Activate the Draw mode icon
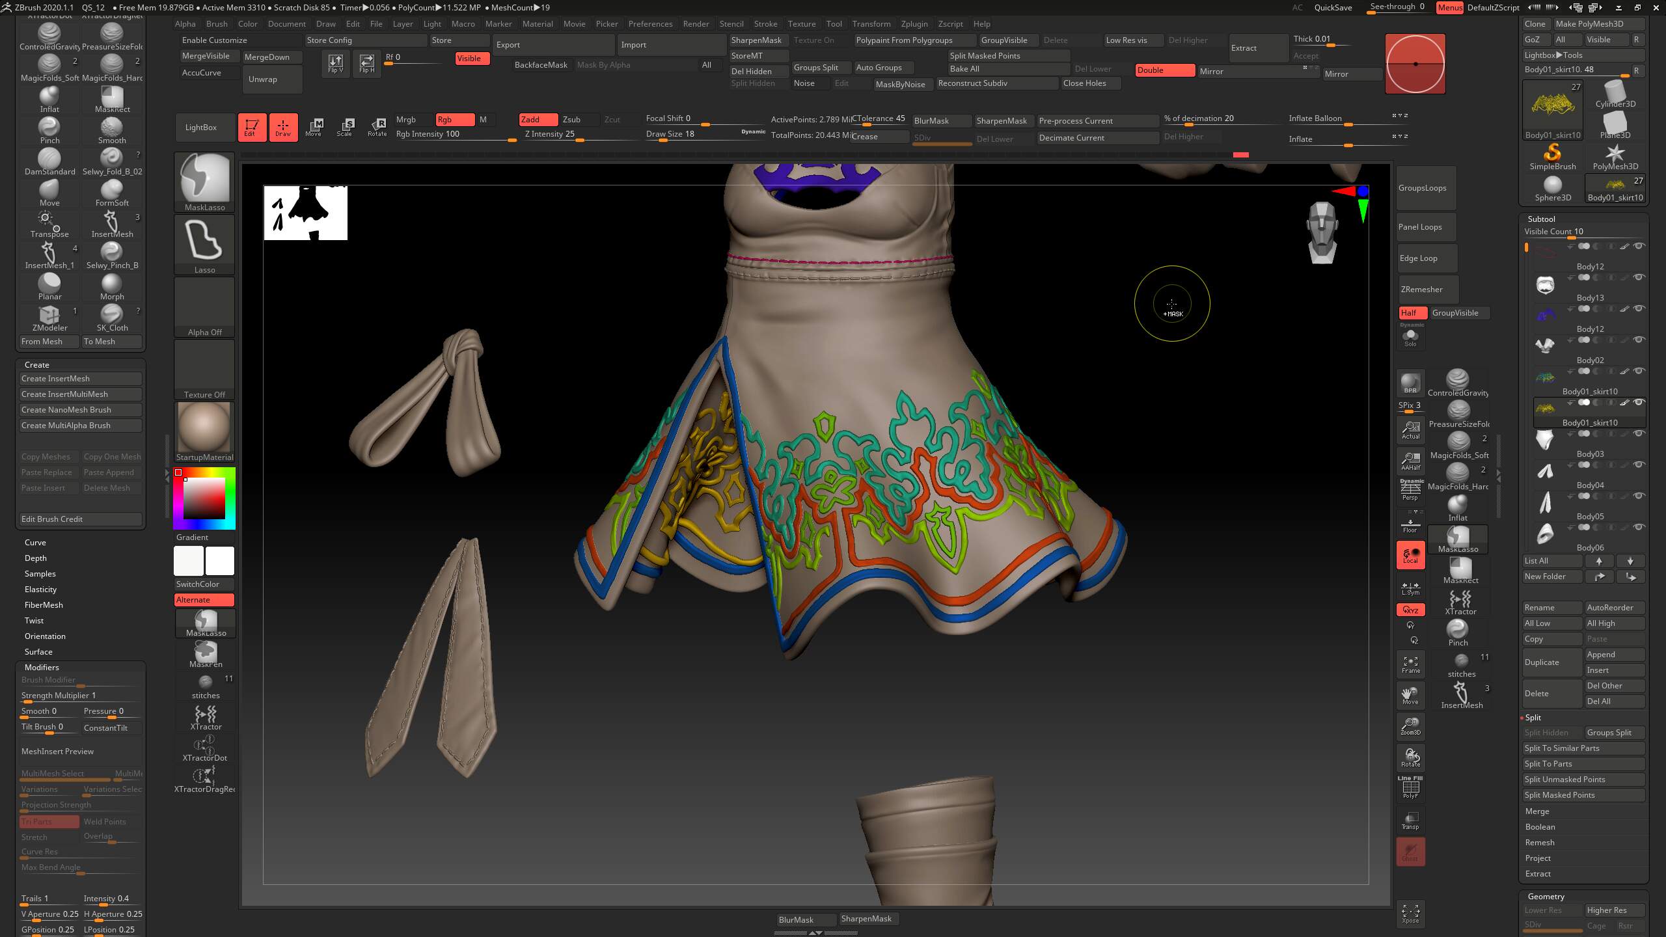1666x937 pixels. tap(283, 127)
